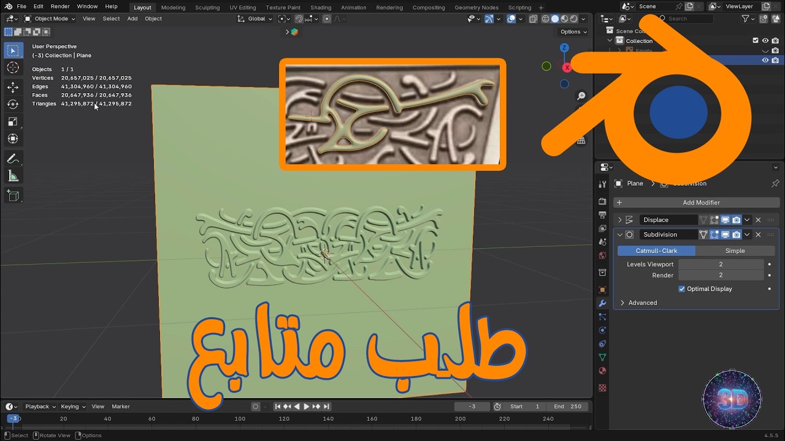785x441 pixels.
Task: Remove the Subdivision modifier
Action: pos(758,235)
